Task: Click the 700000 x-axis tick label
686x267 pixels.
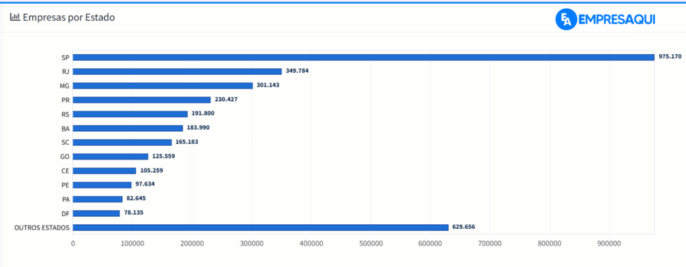Action: point(490,244)
